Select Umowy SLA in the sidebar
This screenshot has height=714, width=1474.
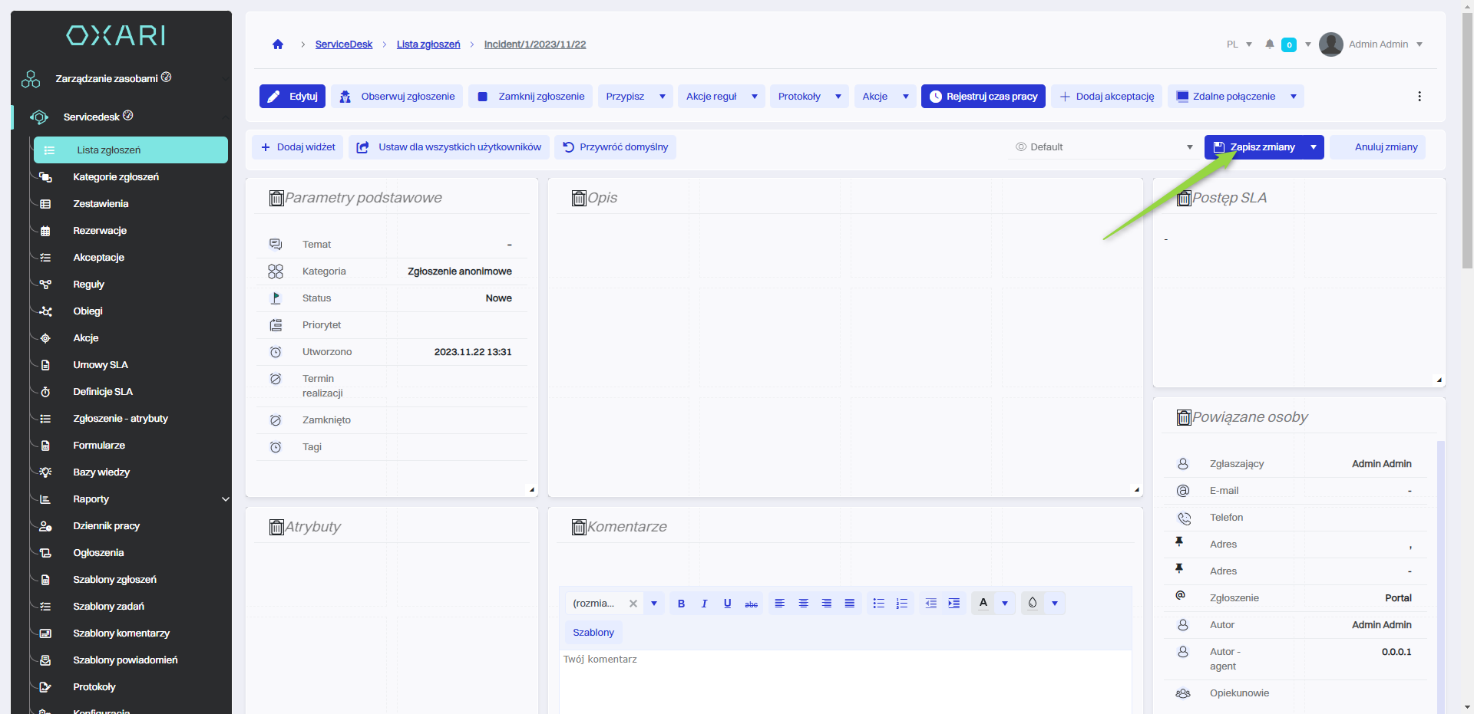pyautogui.click(x=101, y=365)
